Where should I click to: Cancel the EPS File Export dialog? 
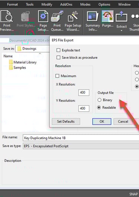123,121
